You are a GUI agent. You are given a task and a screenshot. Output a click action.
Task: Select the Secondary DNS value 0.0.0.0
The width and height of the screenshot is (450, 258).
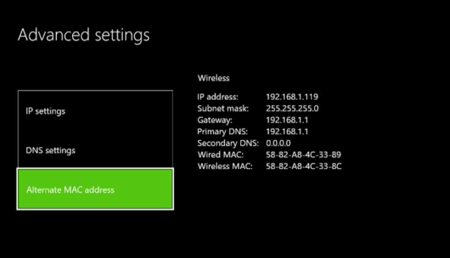click(278, 143)
